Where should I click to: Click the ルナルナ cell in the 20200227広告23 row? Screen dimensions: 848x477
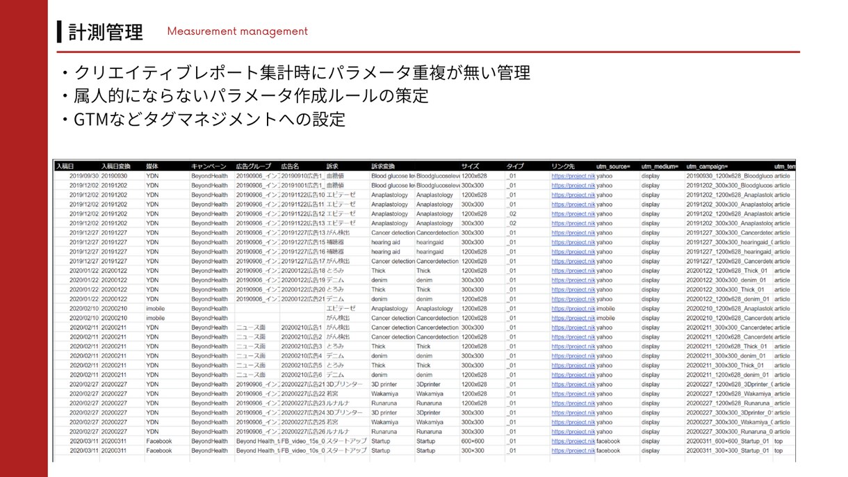click(x=339, y=403)
